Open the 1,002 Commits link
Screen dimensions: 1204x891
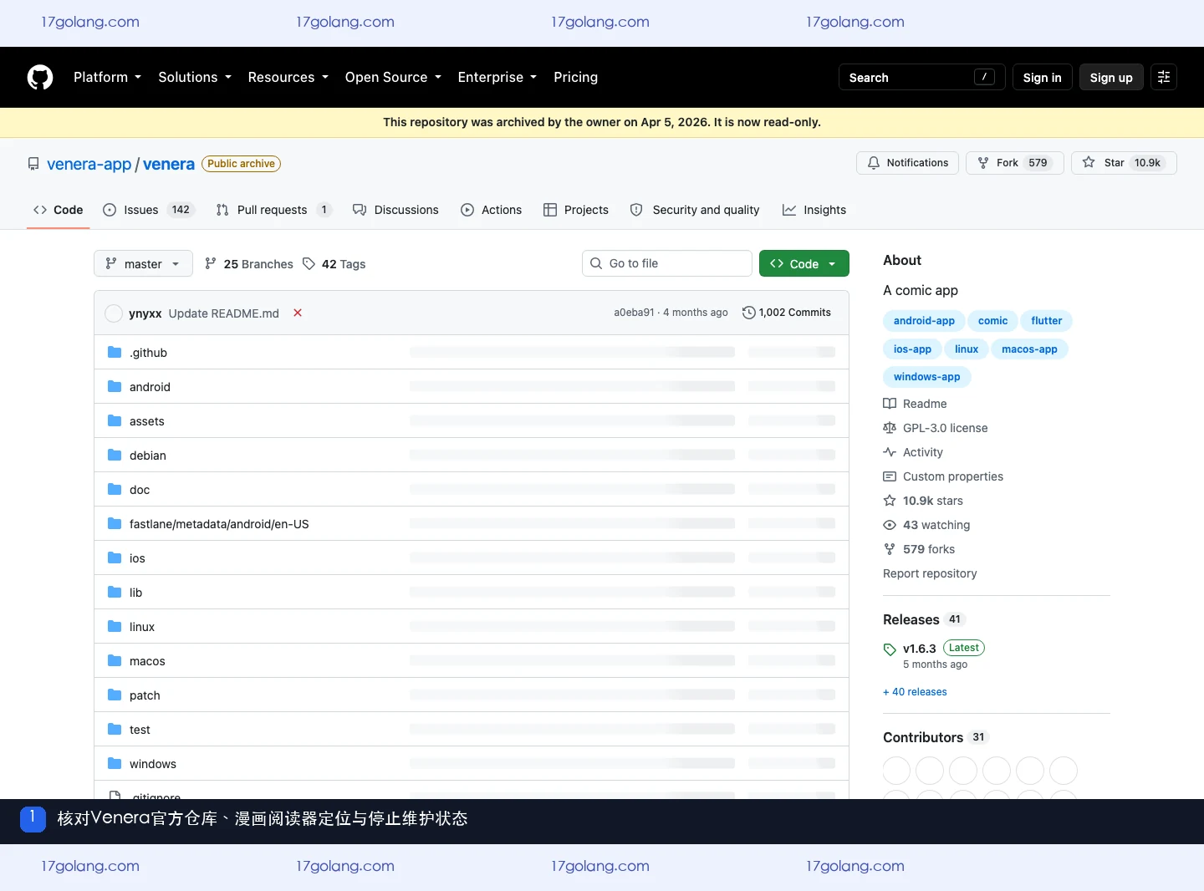[787, 313]
